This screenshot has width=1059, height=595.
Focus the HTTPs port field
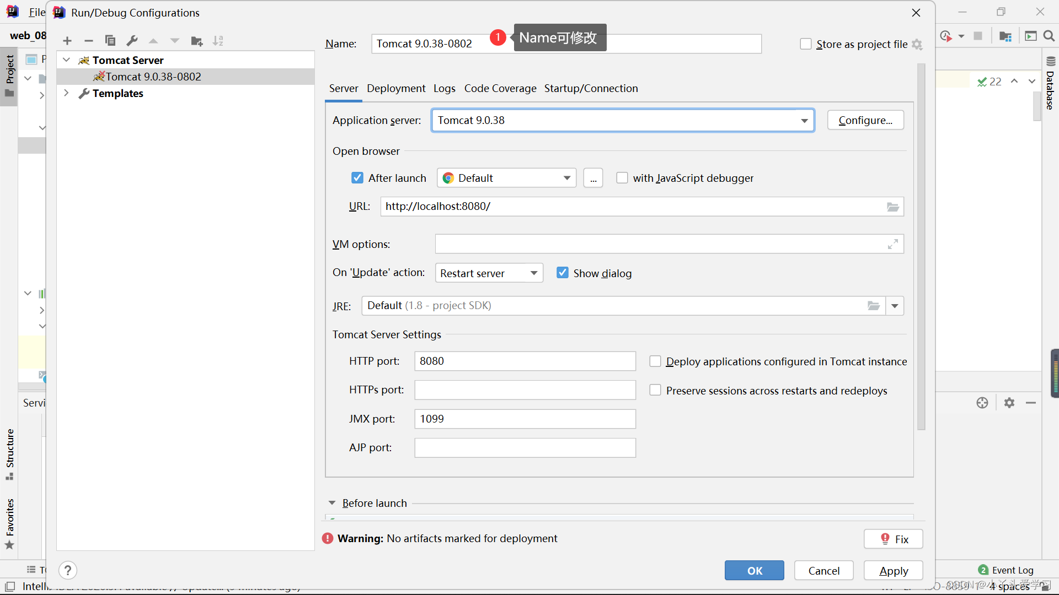525,390
